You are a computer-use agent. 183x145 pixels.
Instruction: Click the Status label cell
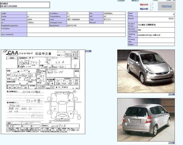133,44
